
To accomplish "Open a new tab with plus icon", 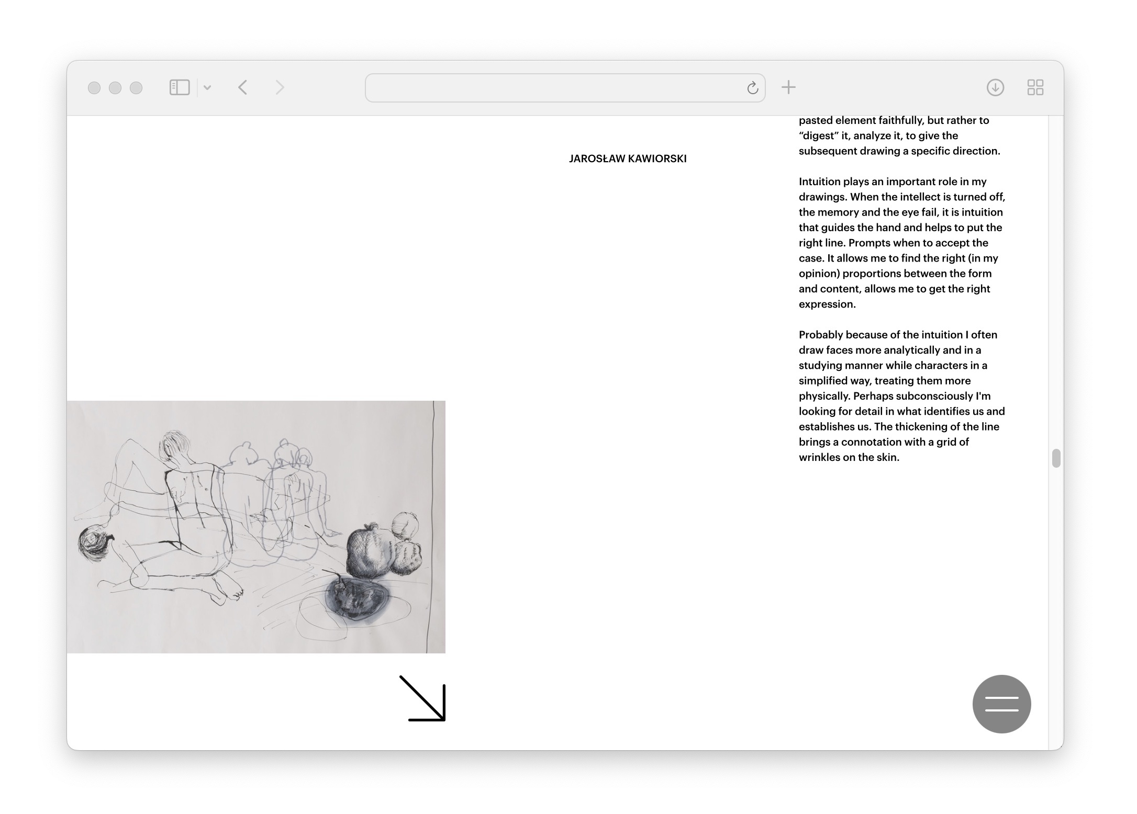I will pos(788,87).
